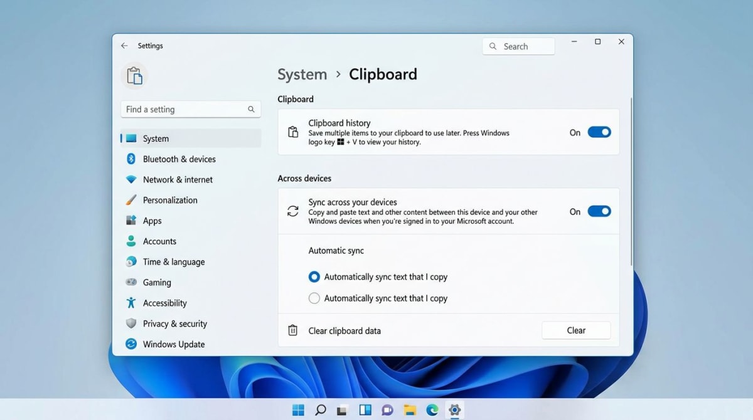The height and width of the screenshot is (420, 753).
Task: Open the System category in sidebar
Action: (x=191, y=139)
